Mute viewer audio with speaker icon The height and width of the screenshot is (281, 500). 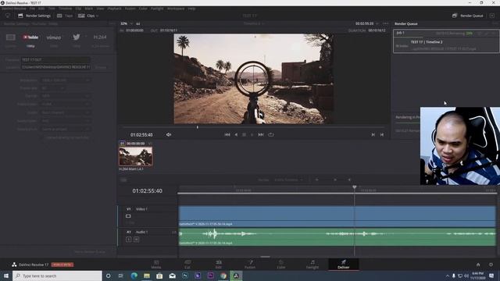coord(169,135)
